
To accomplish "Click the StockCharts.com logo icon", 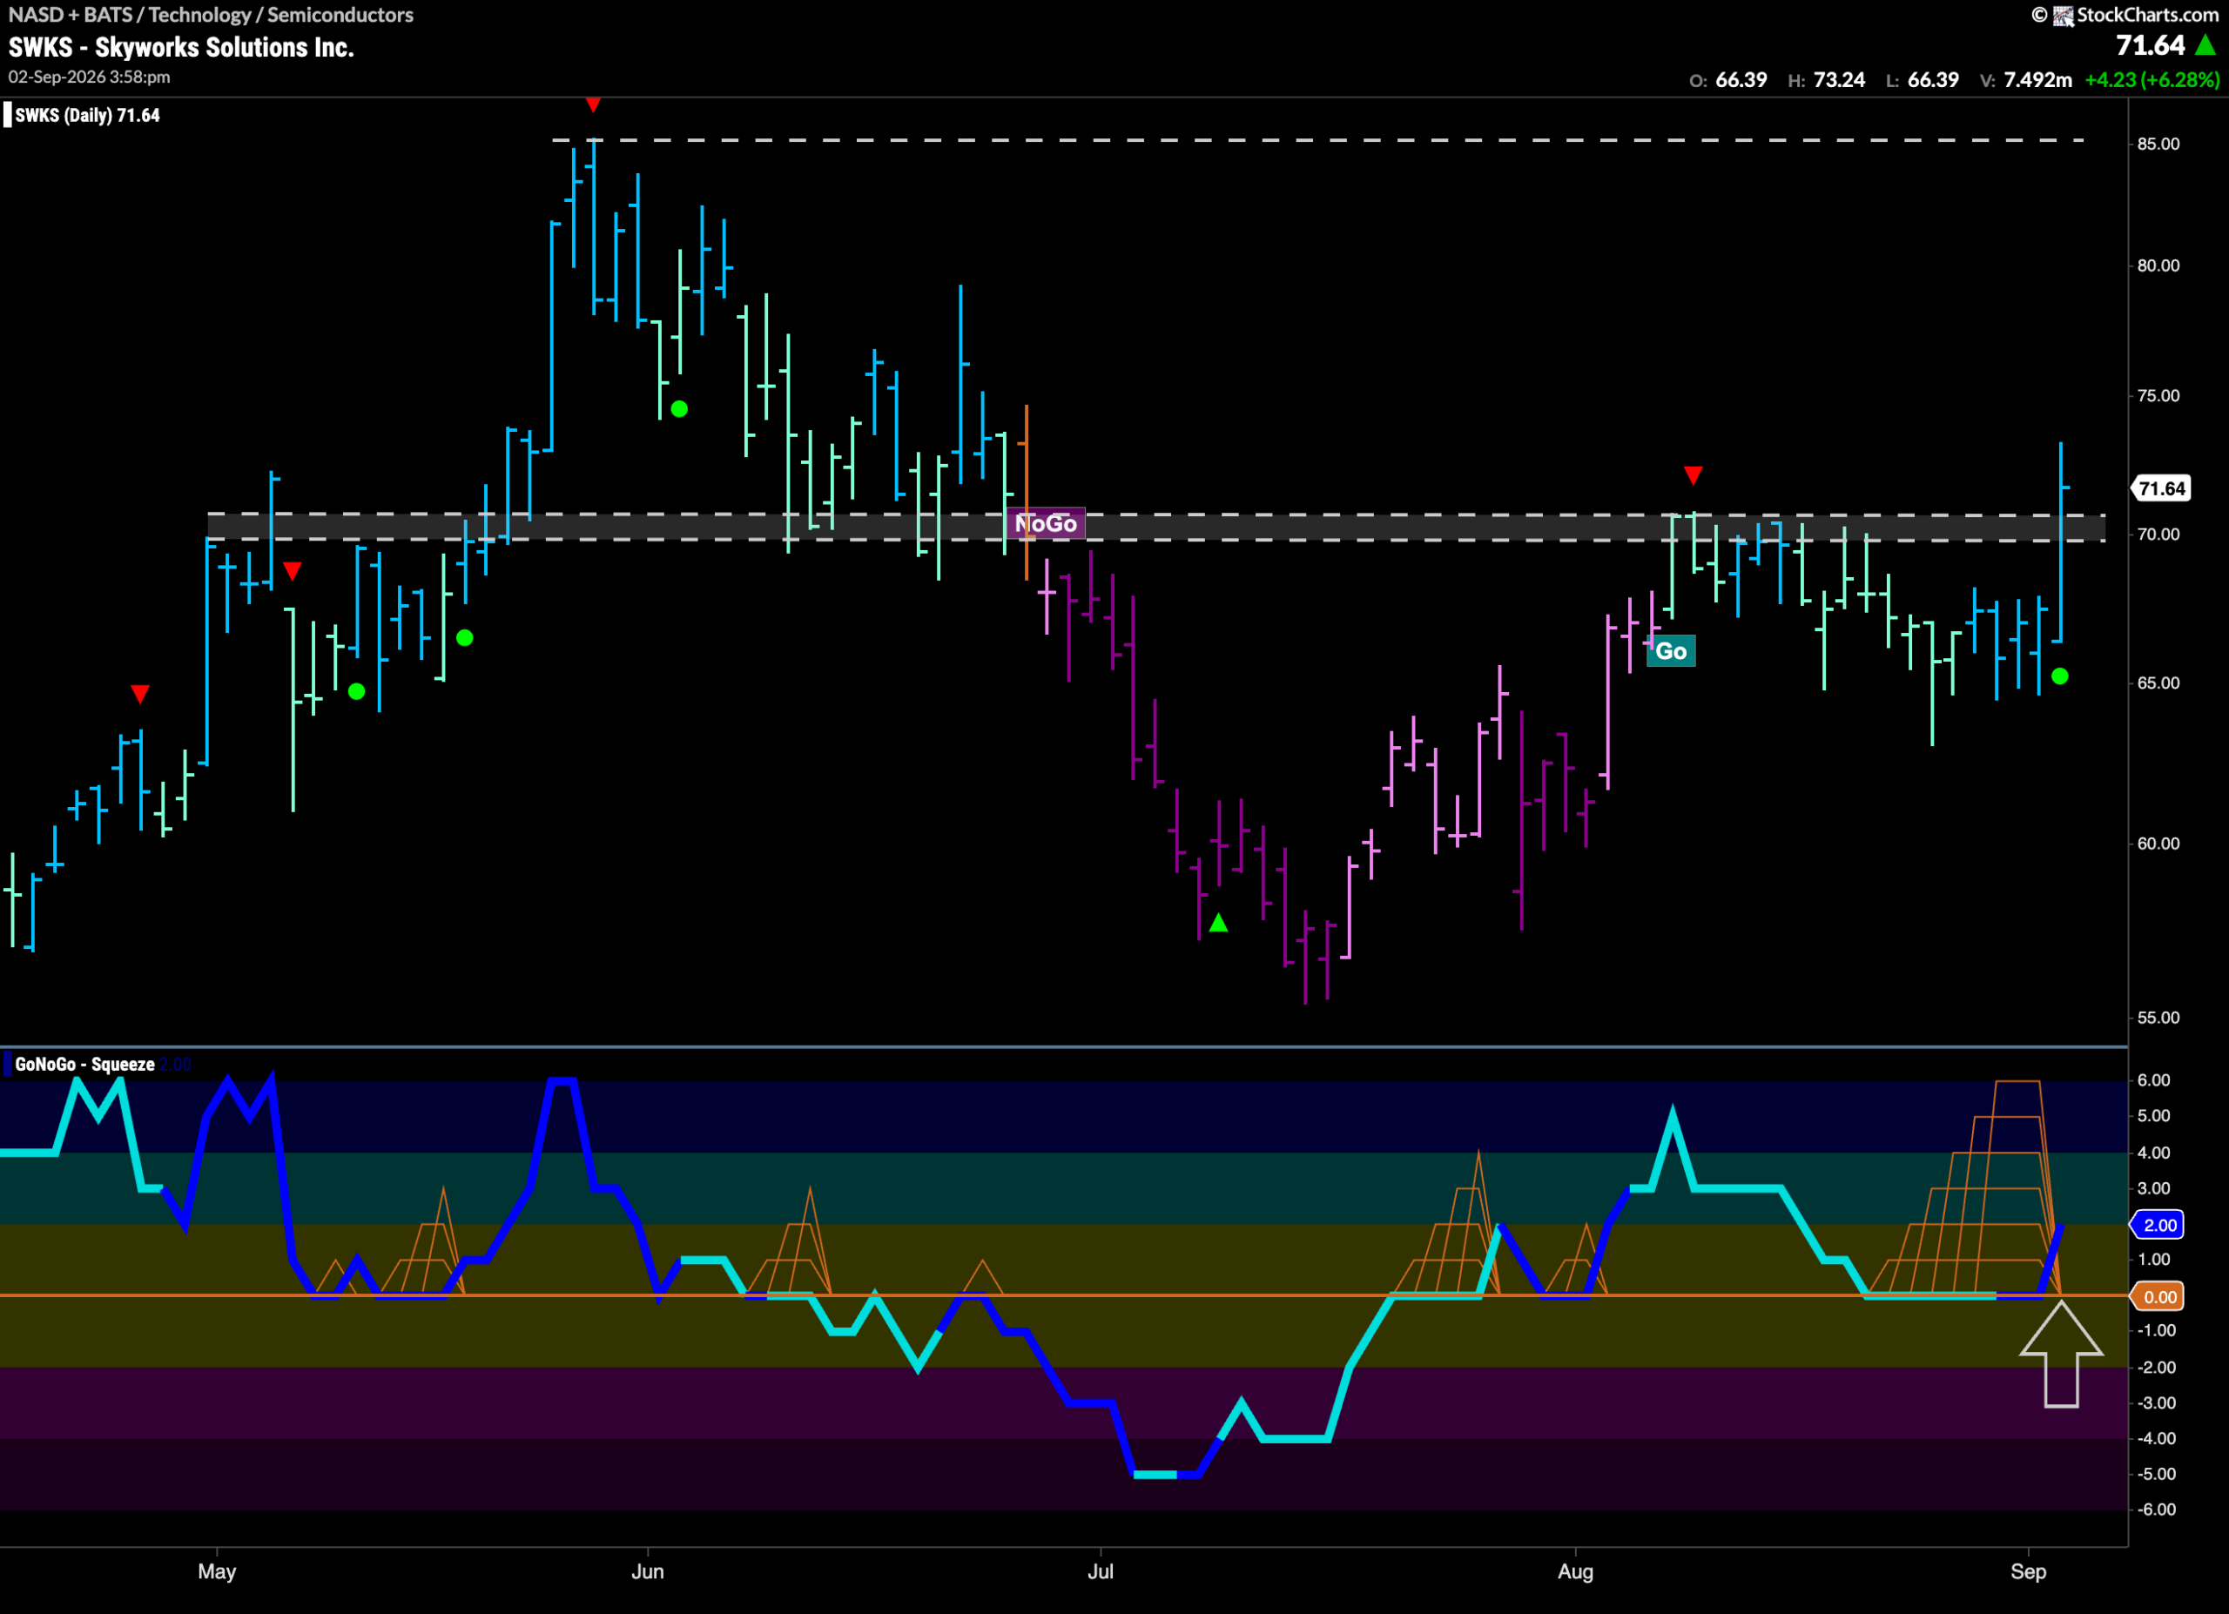I will point(2063,15).
